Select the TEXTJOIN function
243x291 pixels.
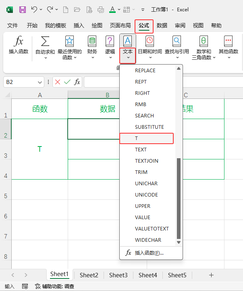(146, 161)
